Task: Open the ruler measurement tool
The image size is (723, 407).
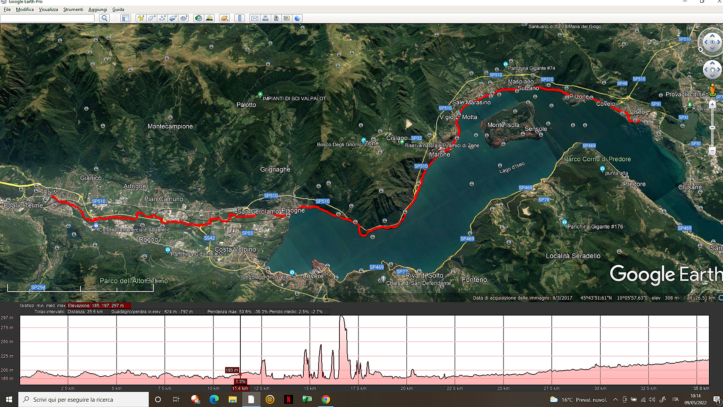Action: [240, 18]
